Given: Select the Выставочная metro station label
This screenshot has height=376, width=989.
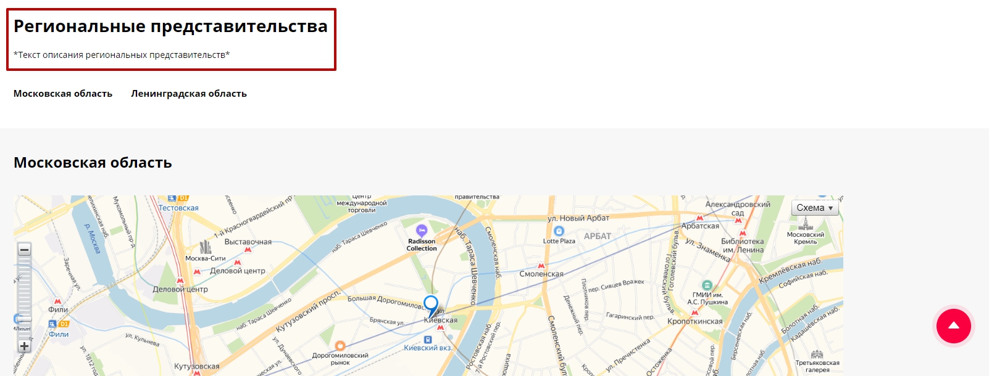Looking at the screenshot, I should point(248,242).
